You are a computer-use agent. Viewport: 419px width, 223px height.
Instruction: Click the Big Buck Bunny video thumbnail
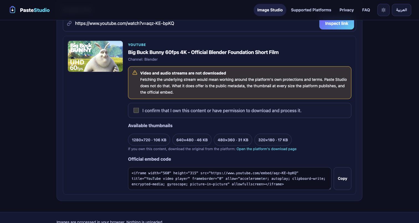coord(95,56)
